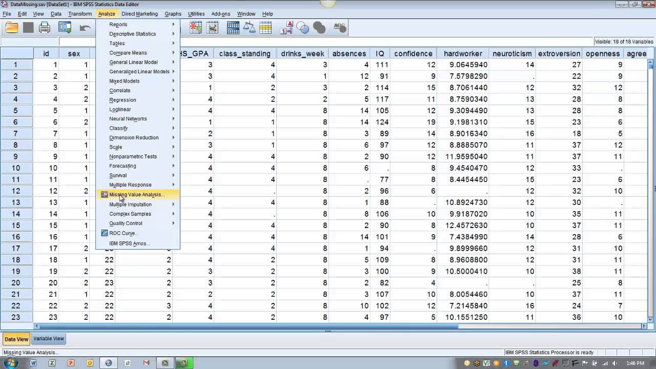The width and height of the screenshot is (656, 369).
Task: Click the Open data document toolbar icon
Action: tap(11, 28)
